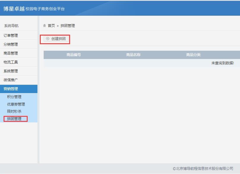Click the 商品编号 column header

(x=74, y=55)
